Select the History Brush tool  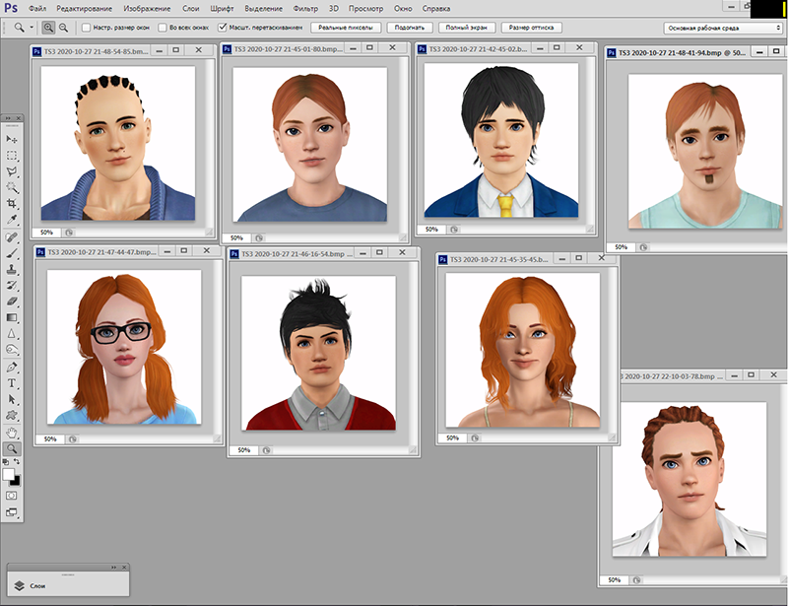[12, 285]
